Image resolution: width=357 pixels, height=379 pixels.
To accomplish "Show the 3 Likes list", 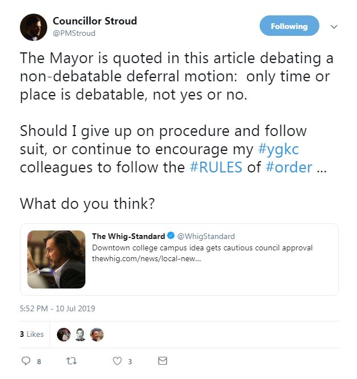I will tap(32, 334).
